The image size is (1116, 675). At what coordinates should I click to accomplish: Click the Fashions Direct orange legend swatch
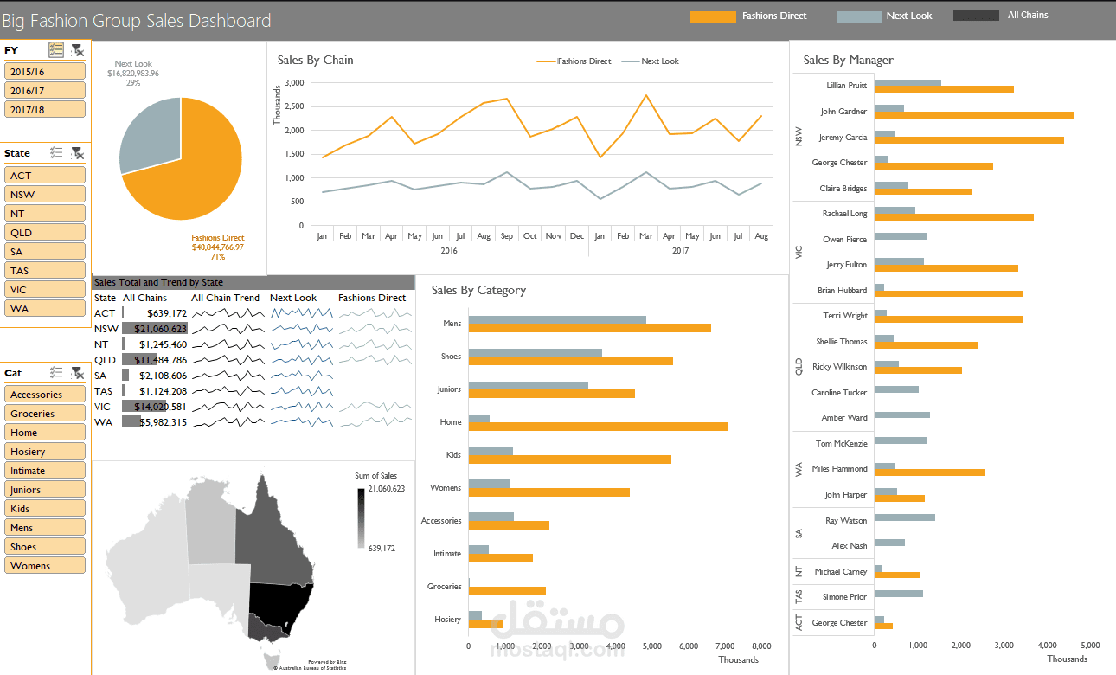pyautogui.click(x=712, y=16)
